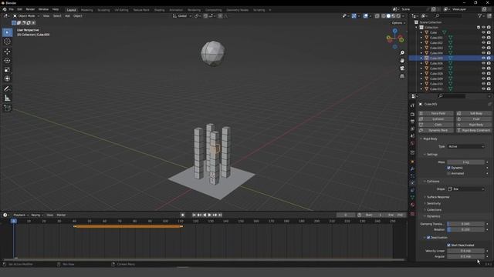Open the Render properties tab icon
Screen dimensions: 494x277
[x=412, y=115]
